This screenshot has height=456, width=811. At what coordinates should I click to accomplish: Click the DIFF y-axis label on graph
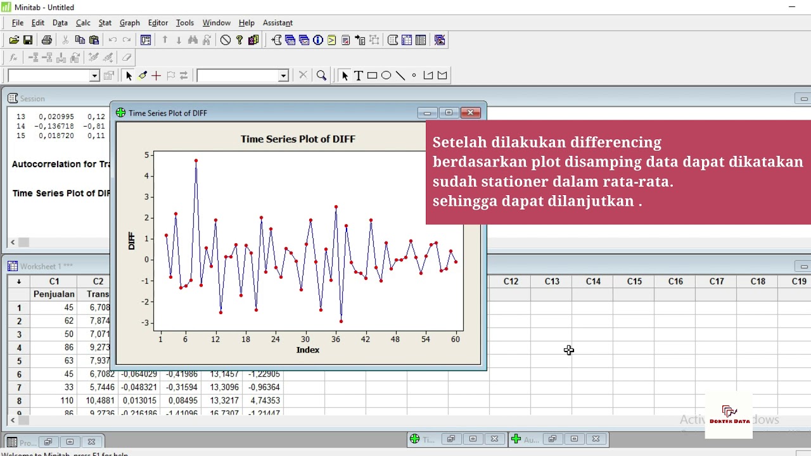pyautogui.click(x=131, y=241)
